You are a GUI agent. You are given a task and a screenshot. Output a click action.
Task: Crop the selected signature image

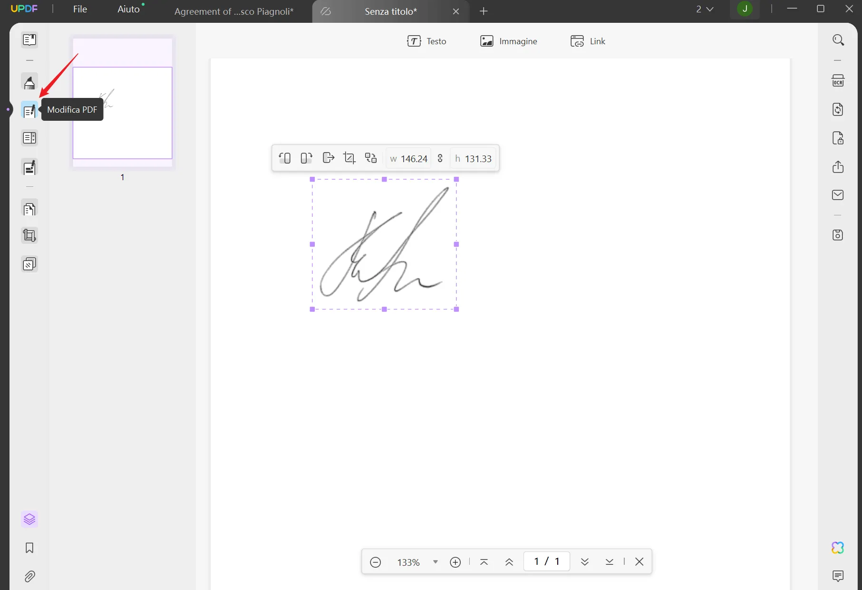click(349, 158)
